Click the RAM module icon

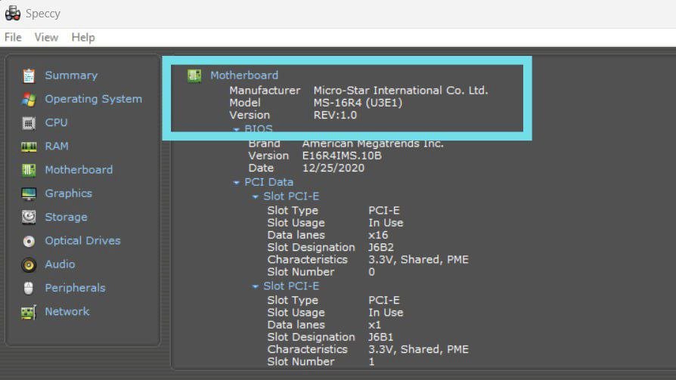29,147
